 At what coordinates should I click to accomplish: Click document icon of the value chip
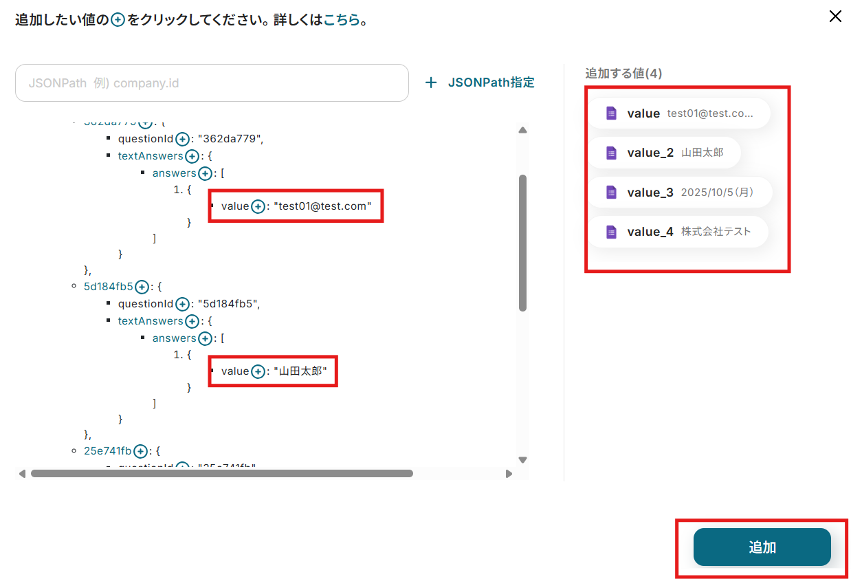point(611,113)
